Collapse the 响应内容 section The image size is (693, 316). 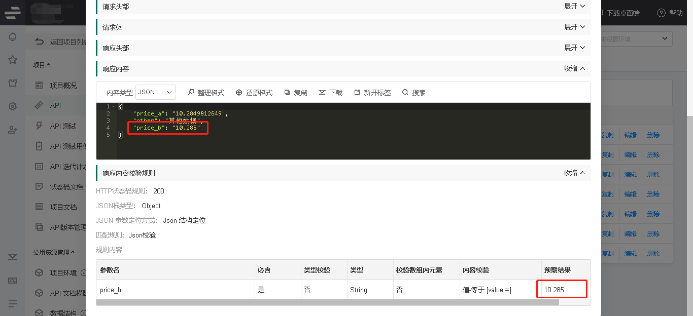[574, 68]
